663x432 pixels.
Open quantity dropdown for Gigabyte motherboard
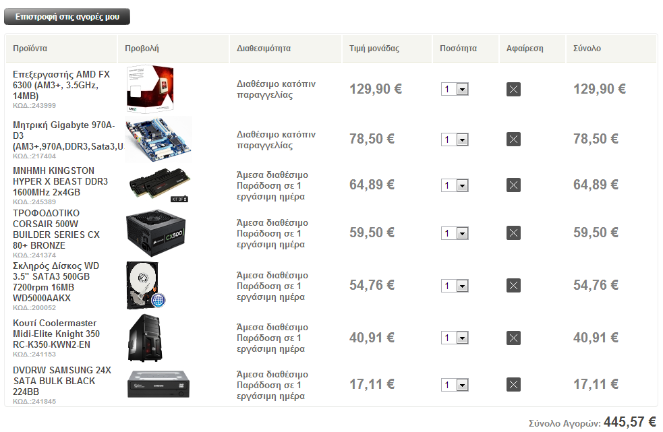pos(455,140)
